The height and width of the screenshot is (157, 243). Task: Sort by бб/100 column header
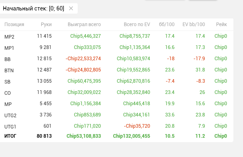click(x=167, y=24)
